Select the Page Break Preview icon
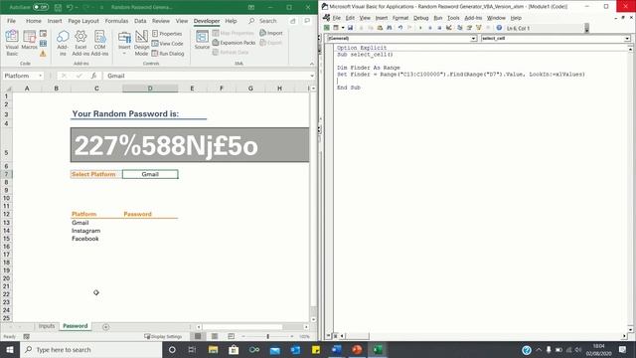636x358 pixels. coord(232,336)
